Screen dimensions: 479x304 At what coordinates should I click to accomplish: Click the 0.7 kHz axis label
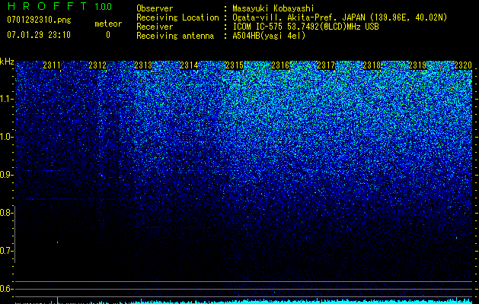click(7, 251)
